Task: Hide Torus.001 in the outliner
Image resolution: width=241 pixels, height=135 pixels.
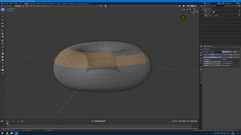Action: (x=239, y=16)
